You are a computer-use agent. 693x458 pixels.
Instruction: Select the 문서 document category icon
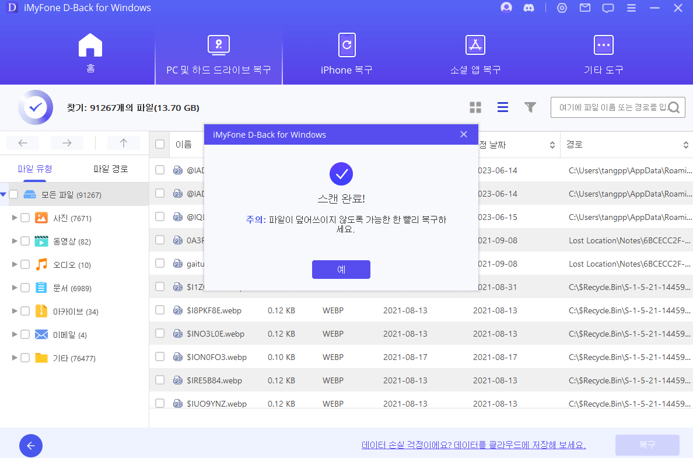click(x=41, y=288)
